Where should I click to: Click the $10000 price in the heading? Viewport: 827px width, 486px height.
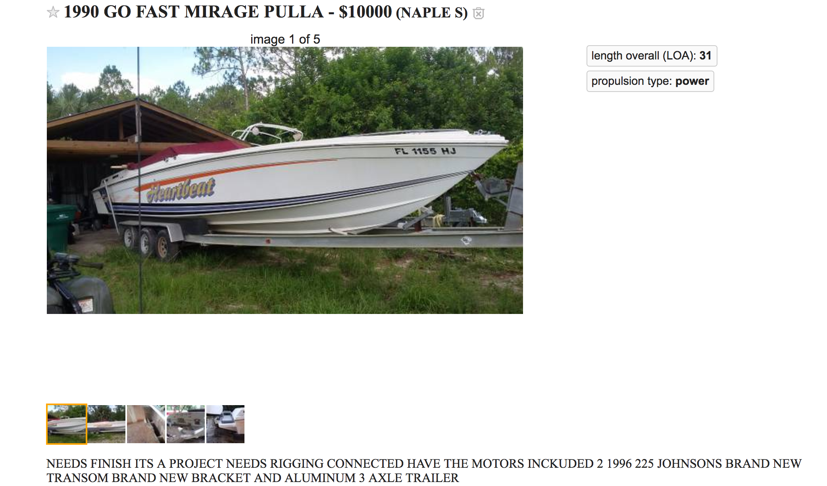pyautogui.click(x=365, y=12)
